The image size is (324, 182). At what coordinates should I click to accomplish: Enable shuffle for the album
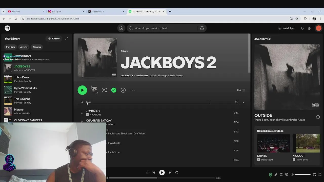coord(104,90)
